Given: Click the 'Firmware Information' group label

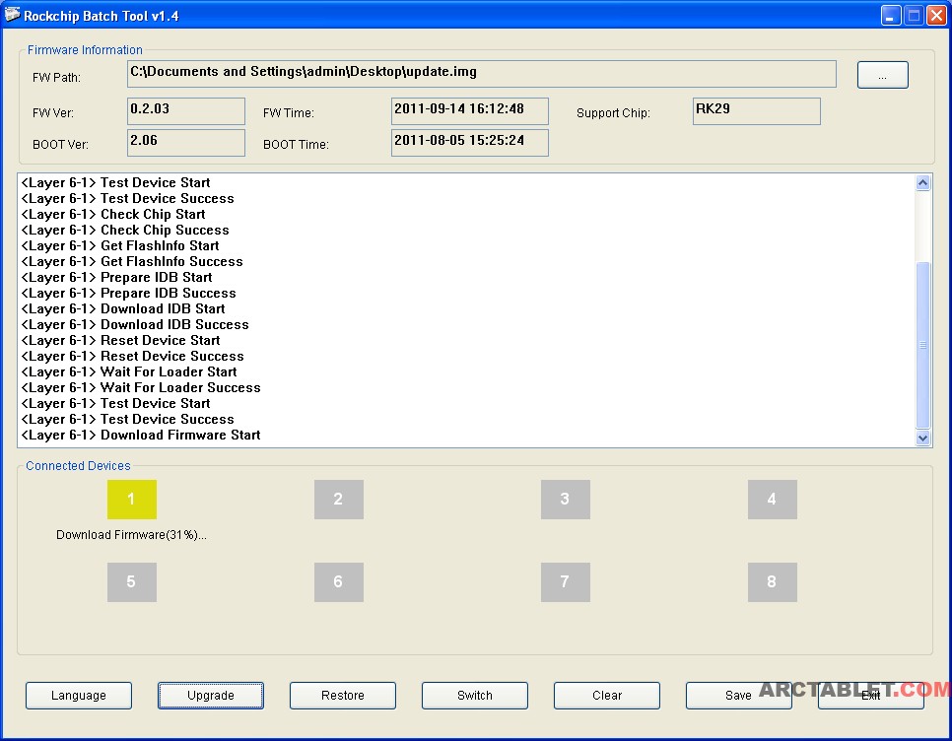Looking at the screenshot, I should pyautogui.click(x=85, y=50).
